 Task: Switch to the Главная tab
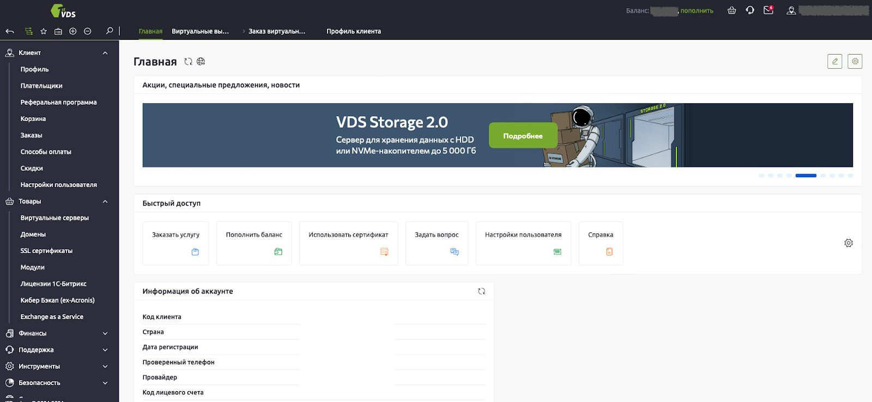tap(150, 32)
